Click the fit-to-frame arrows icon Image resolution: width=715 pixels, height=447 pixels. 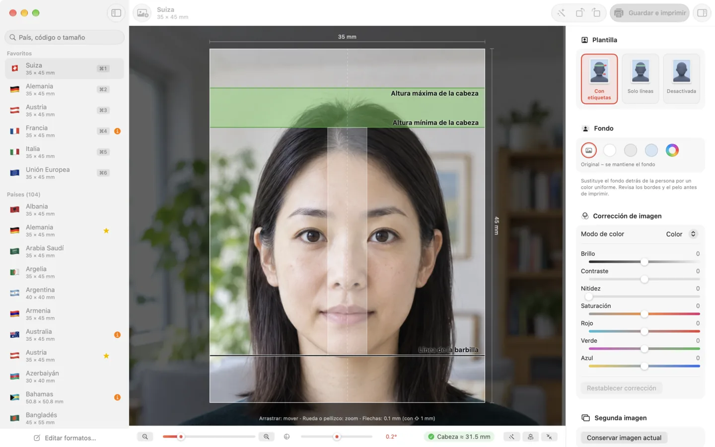pos(549,437)
